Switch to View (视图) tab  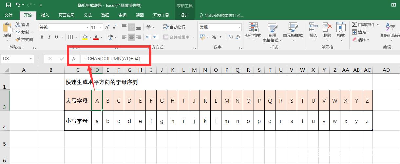tap(140, 15)
